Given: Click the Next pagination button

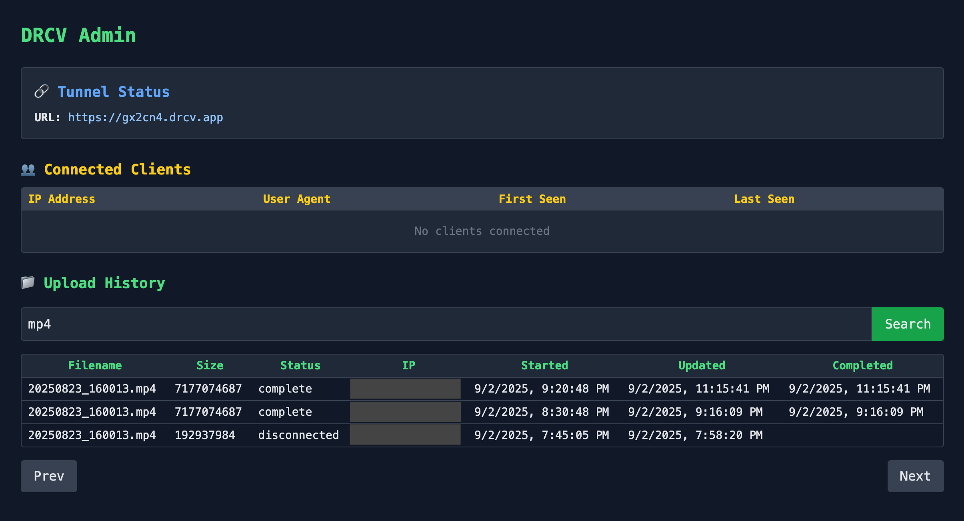Looking at the screenshot, I should pyautogui.click(x=915, y=476).
